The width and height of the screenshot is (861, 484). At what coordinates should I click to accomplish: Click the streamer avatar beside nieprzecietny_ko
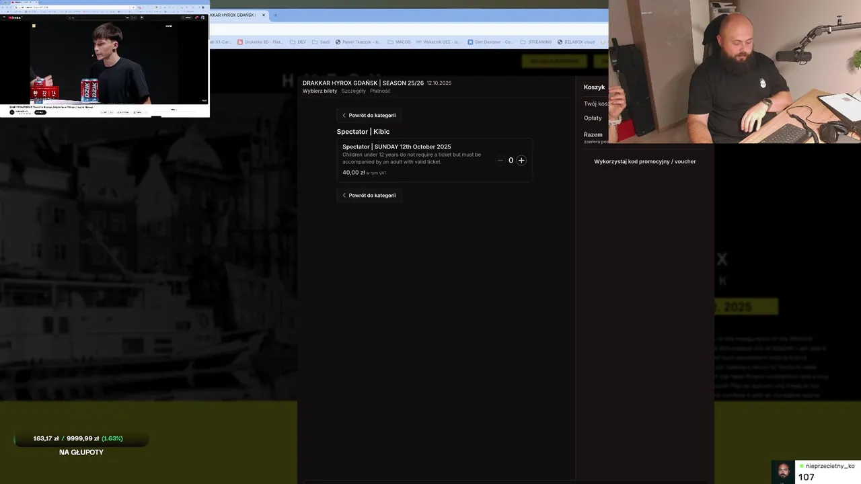click(x=783, y=472)
